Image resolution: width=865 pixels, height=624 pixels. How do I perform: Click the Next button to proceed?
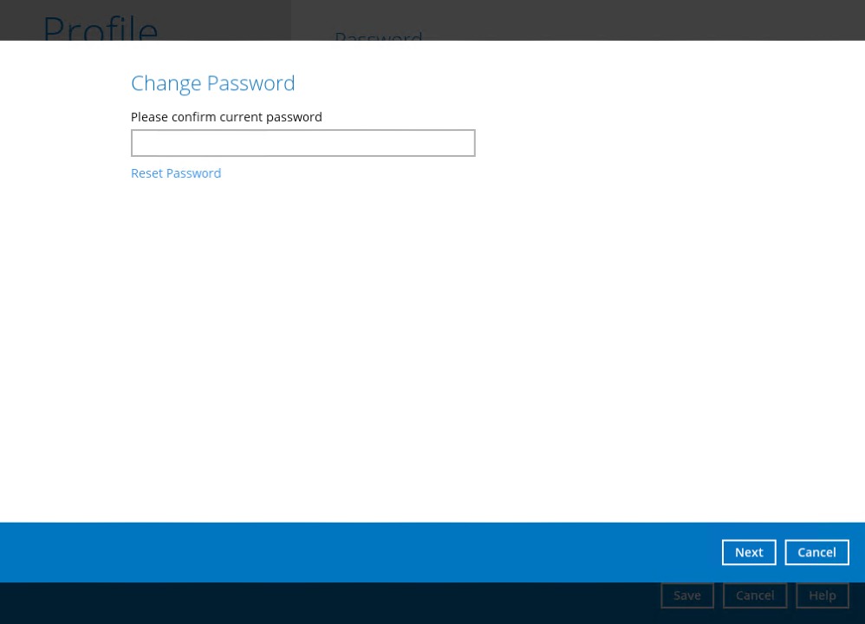(748, 552)
